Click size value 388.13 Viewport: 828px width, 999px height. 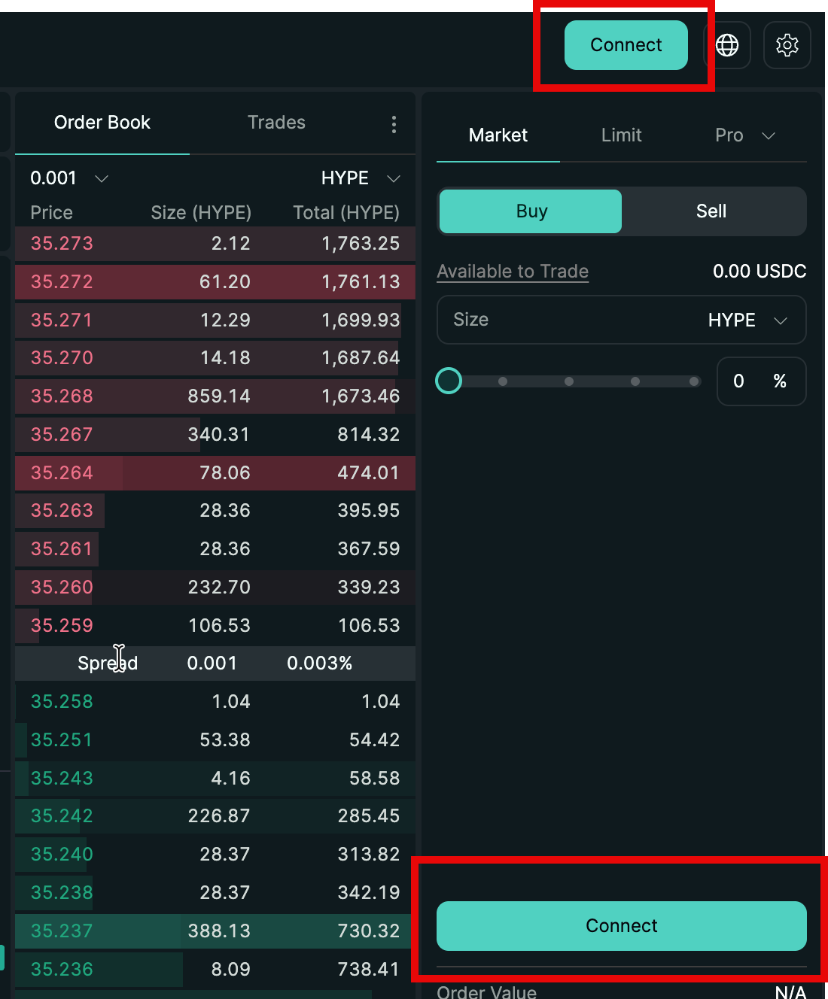coord(219,931)
